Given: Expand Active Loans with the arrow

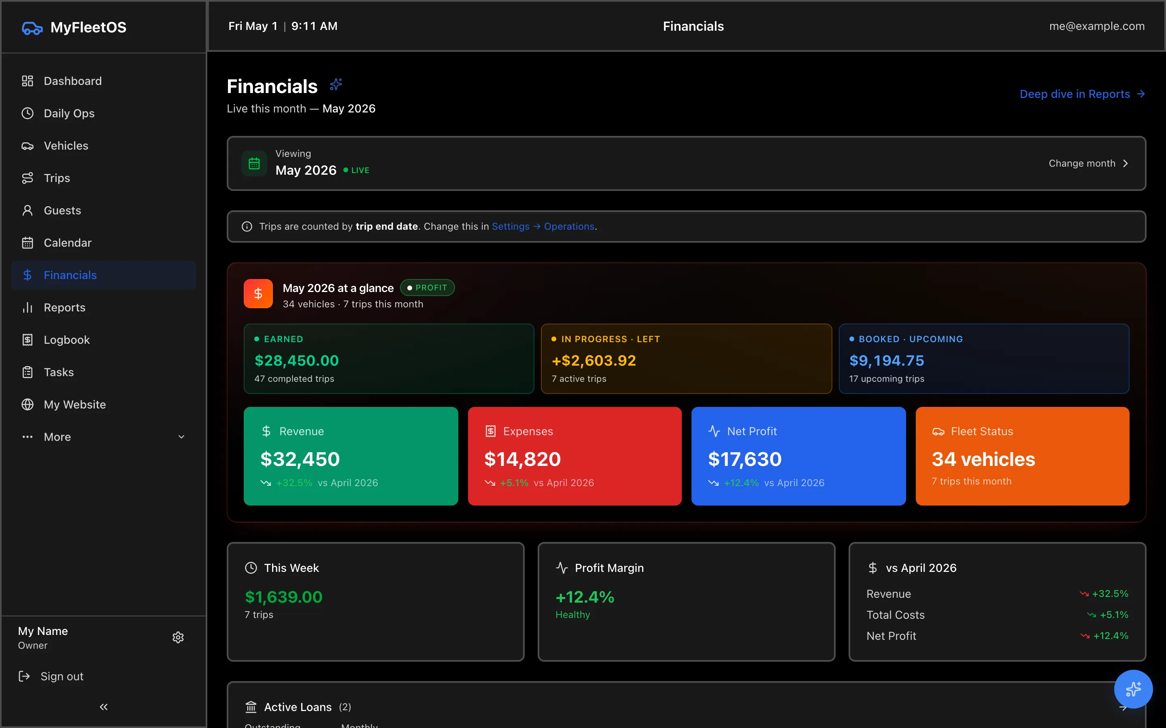Looking at the screenshot, I should [1123, 708].
